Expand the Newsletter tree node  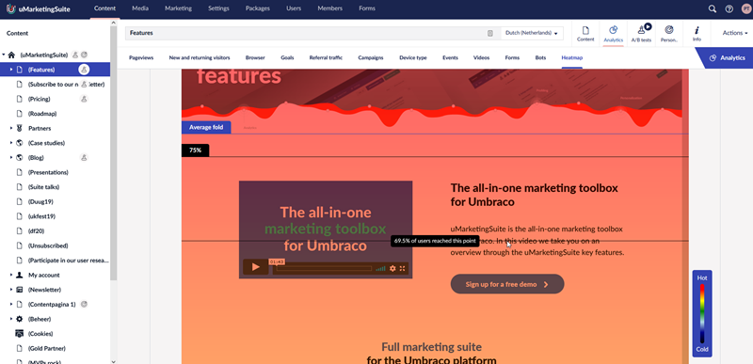point(11,290)
